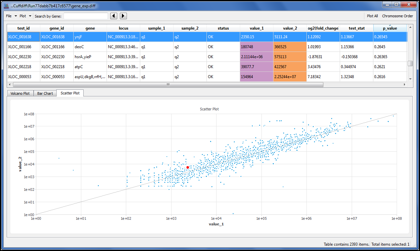Click the previous gene arrow button
This screenshot has height=251, width=420.
[114, 16]
